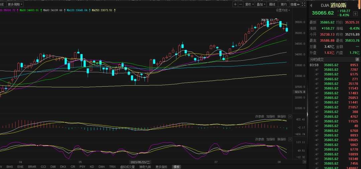Go to previous stock with left arrow
This screenshot has height=169, width=361.
coord(311,5)
